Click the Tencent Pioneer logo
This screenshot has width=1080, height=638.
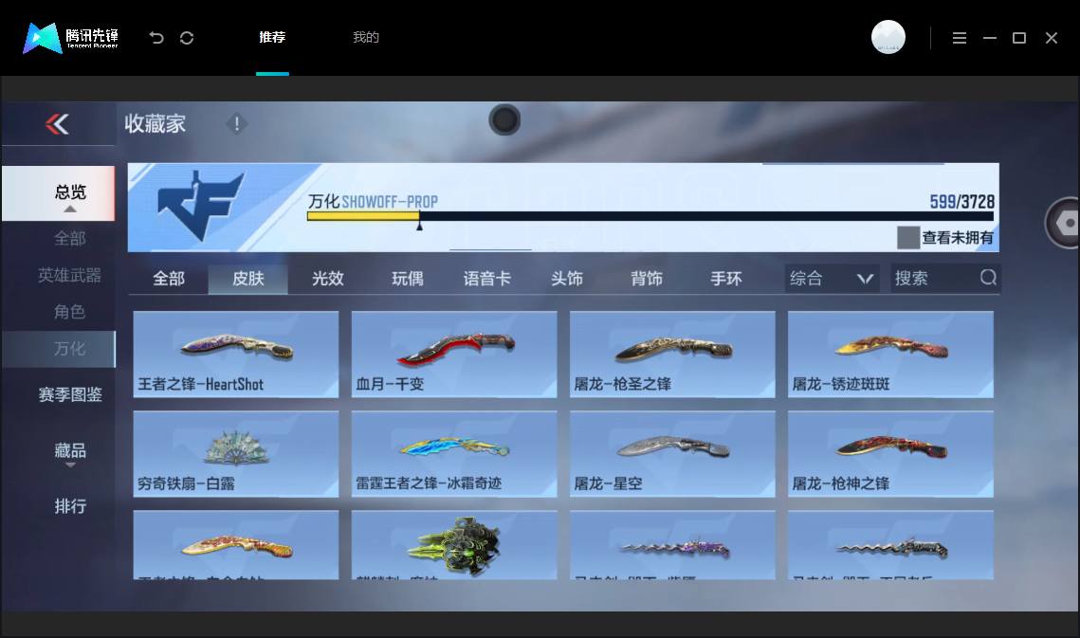tap(71, 38)
